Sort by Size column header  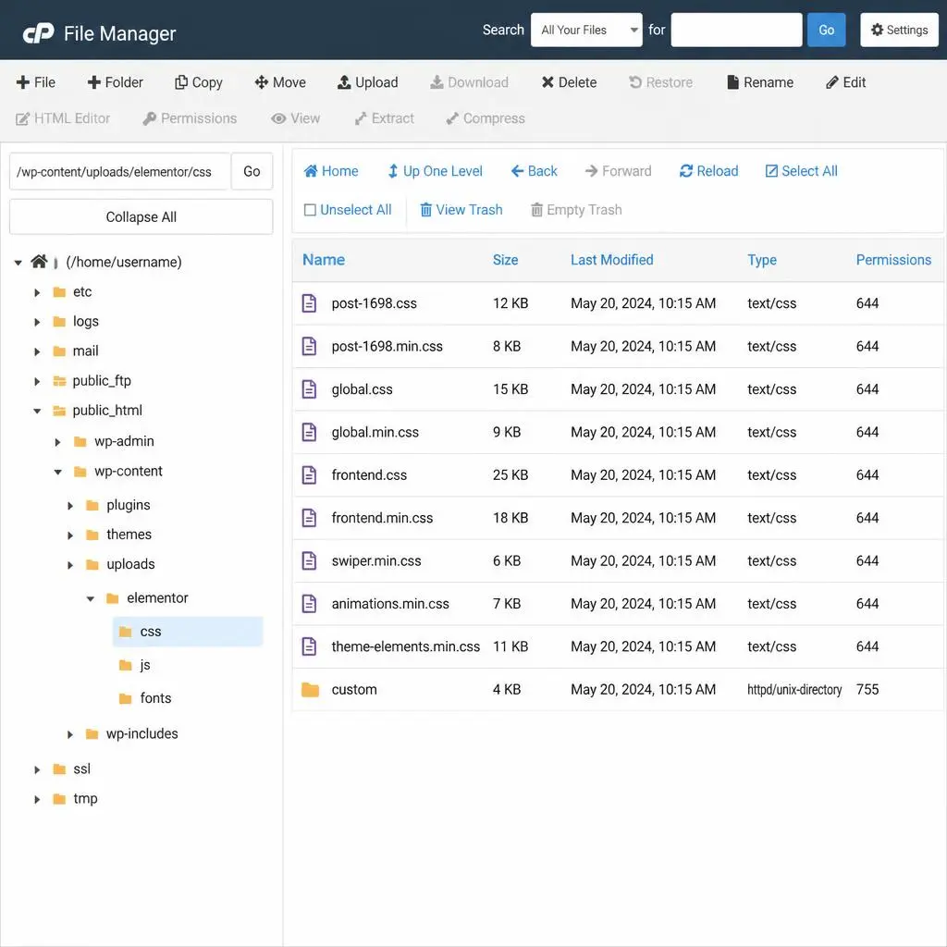(506, 260)
